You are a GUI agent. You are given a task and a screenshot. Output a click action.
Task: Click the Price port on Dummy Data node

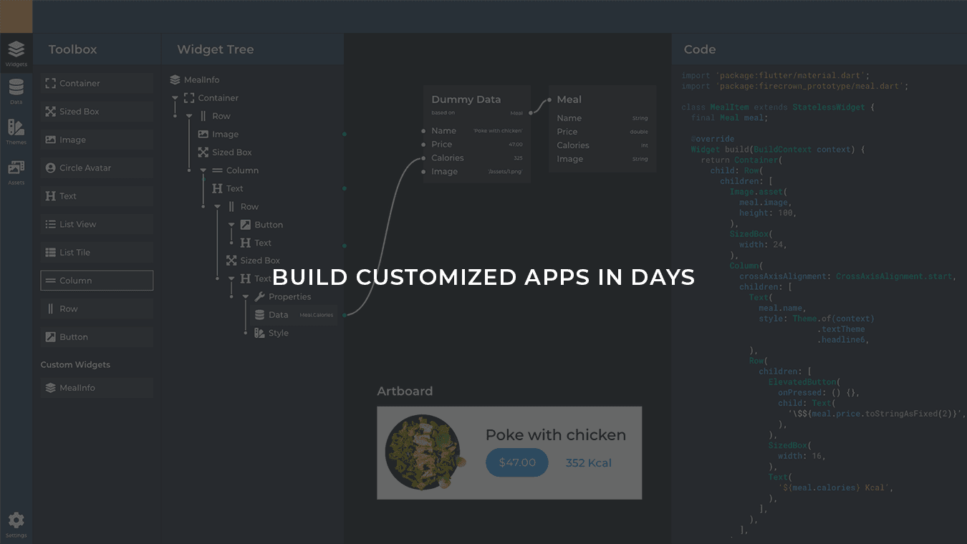pyautogui.click(x=423, y=145)
